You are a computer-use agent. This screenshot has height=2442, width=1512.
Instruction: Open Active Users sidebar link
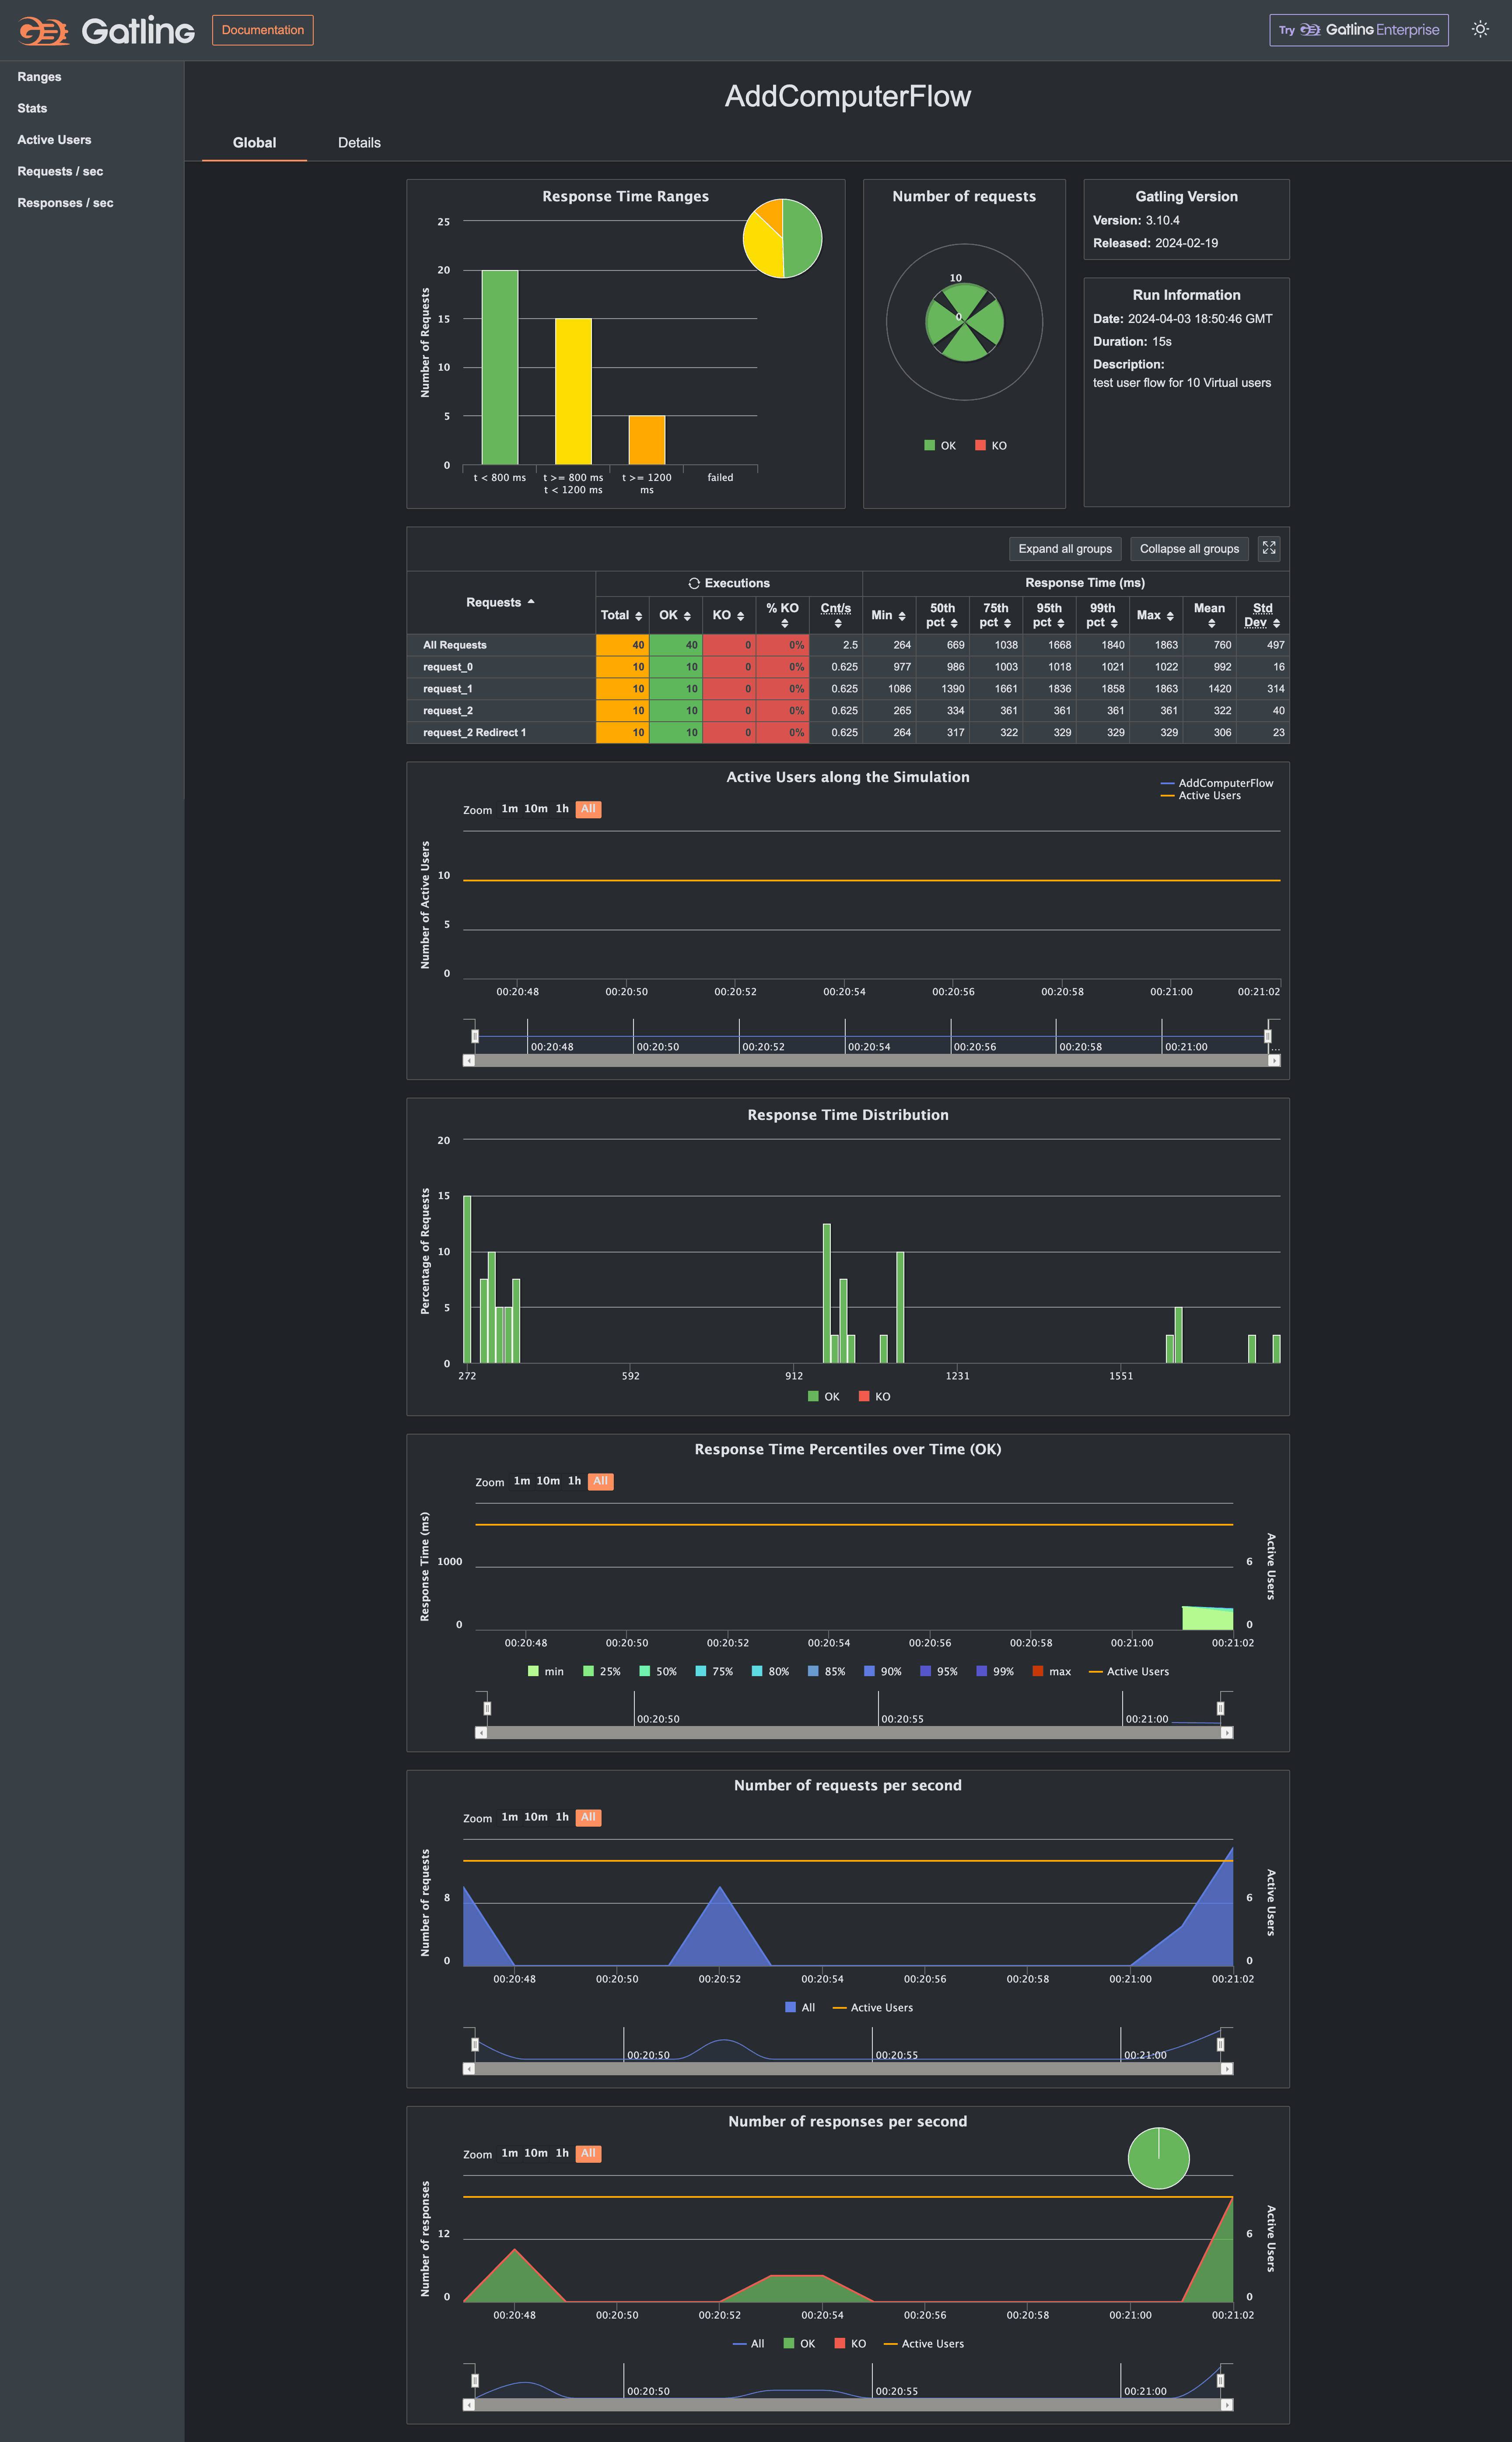pyautogui.click(x=54, y=140)
